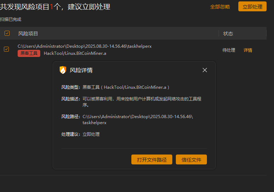
Task: Click HackTool/Linux.BitCoinMiner.a name in the list row
Action: tap(75, 53)
